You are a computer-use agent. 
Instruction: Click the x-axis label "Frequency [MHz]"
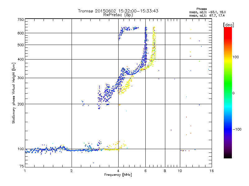[x=118, y=175]
